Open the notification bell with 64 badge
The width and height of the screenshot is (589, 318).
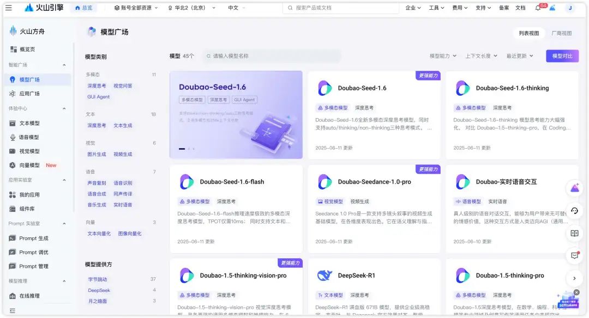pyautogui.click(x=538, y=8)
